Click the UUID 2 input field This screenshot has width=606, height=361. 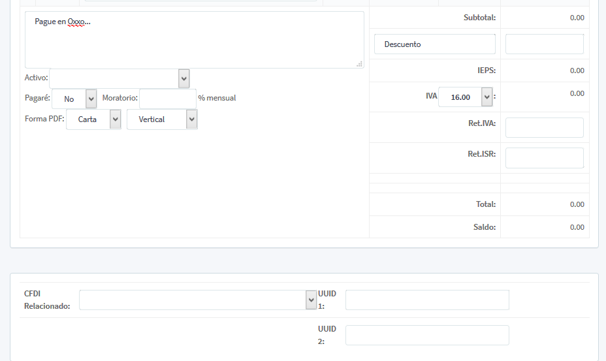427,336
